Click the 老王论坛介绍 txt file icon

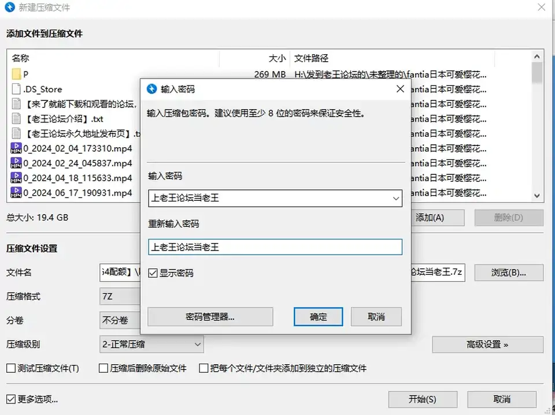[16, 119]
